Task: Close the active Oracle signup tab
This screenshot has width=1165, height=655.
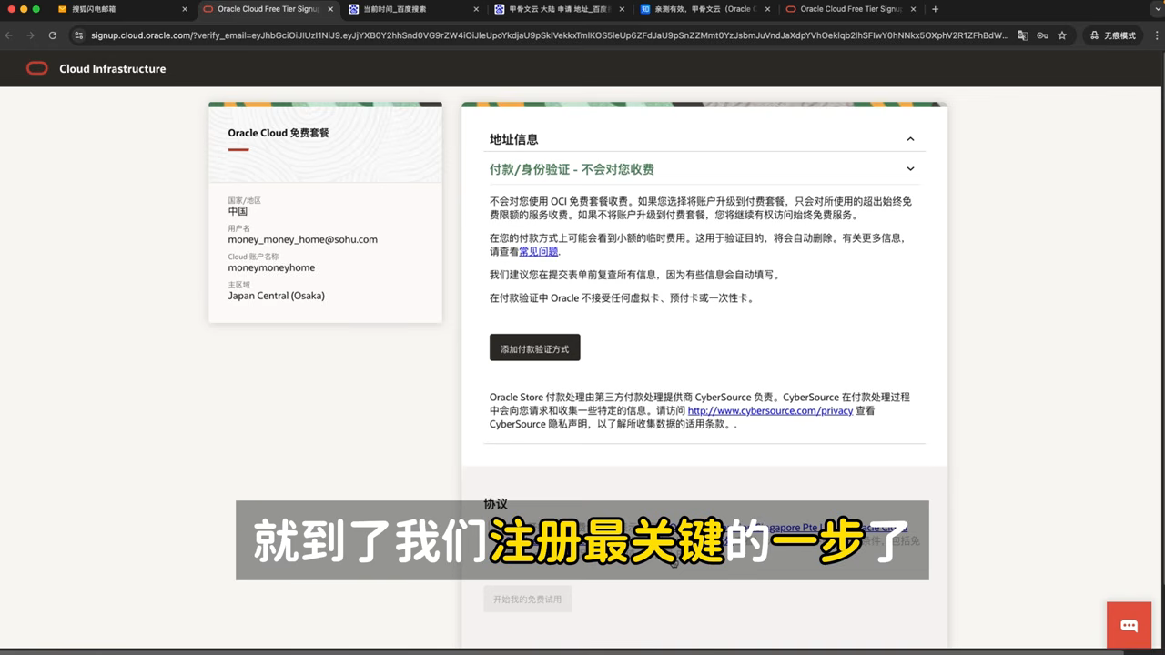Action: 329,9
